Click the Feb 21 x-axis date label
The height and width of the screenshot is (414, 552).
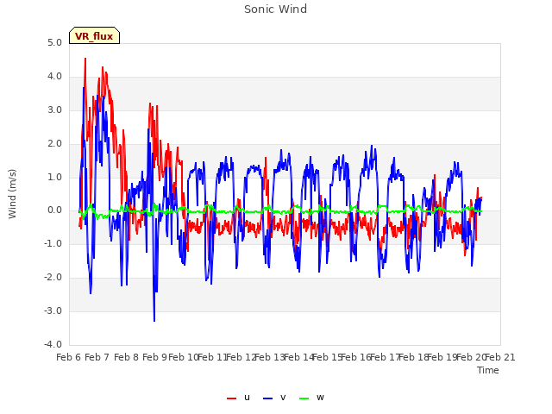[500, 357]
